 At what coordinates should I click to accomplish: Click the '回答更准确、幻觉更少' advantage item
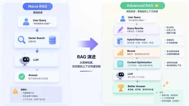point(170,101)
